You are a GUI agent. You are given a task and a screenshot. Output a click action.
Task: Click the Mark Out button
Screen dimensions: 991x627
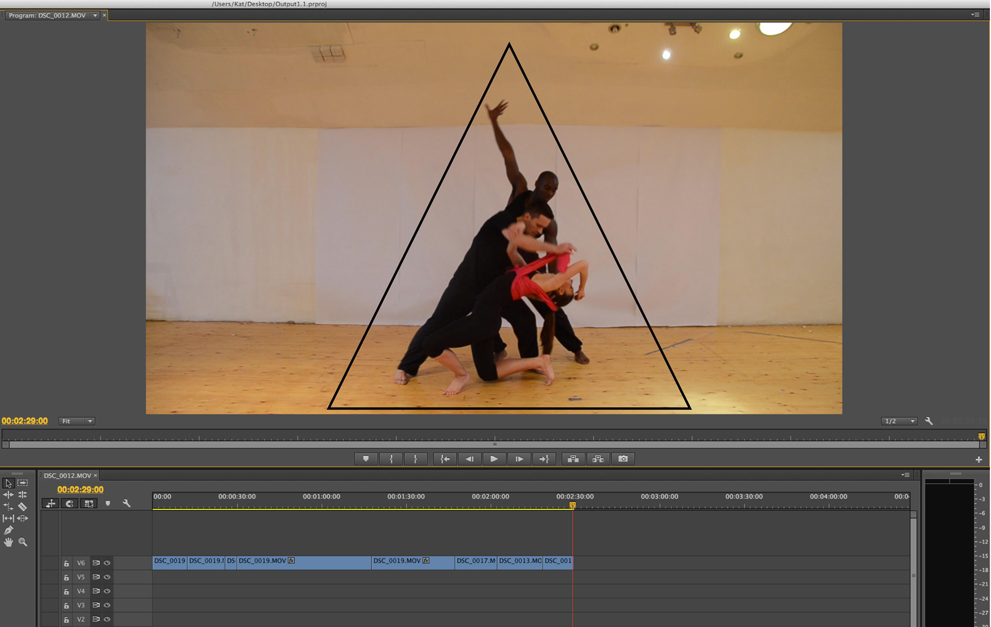click(x=415, y=459)
